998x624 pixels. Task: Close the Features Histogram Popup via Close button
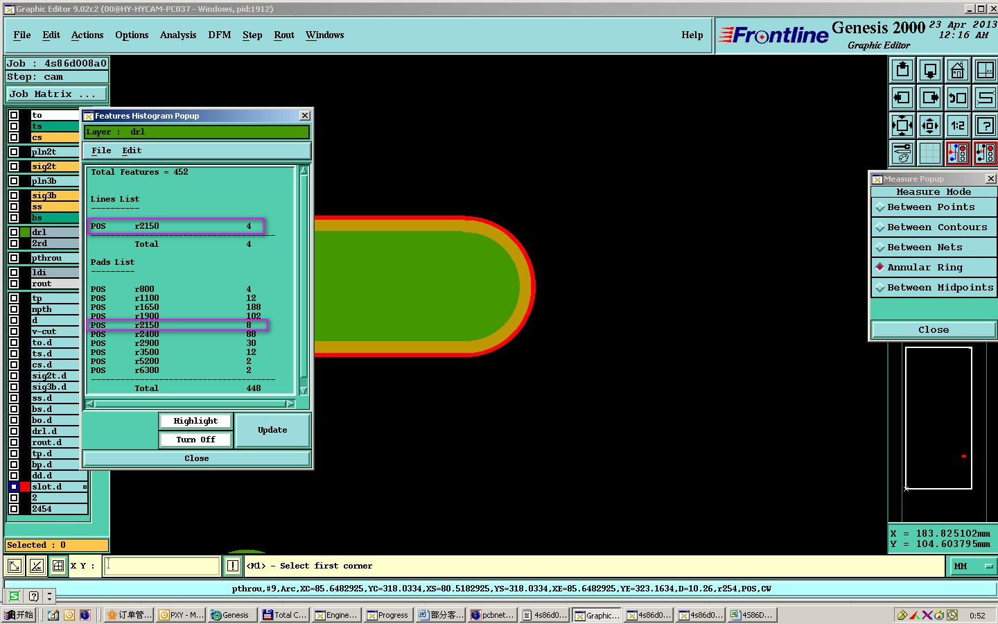coord(196,458)
